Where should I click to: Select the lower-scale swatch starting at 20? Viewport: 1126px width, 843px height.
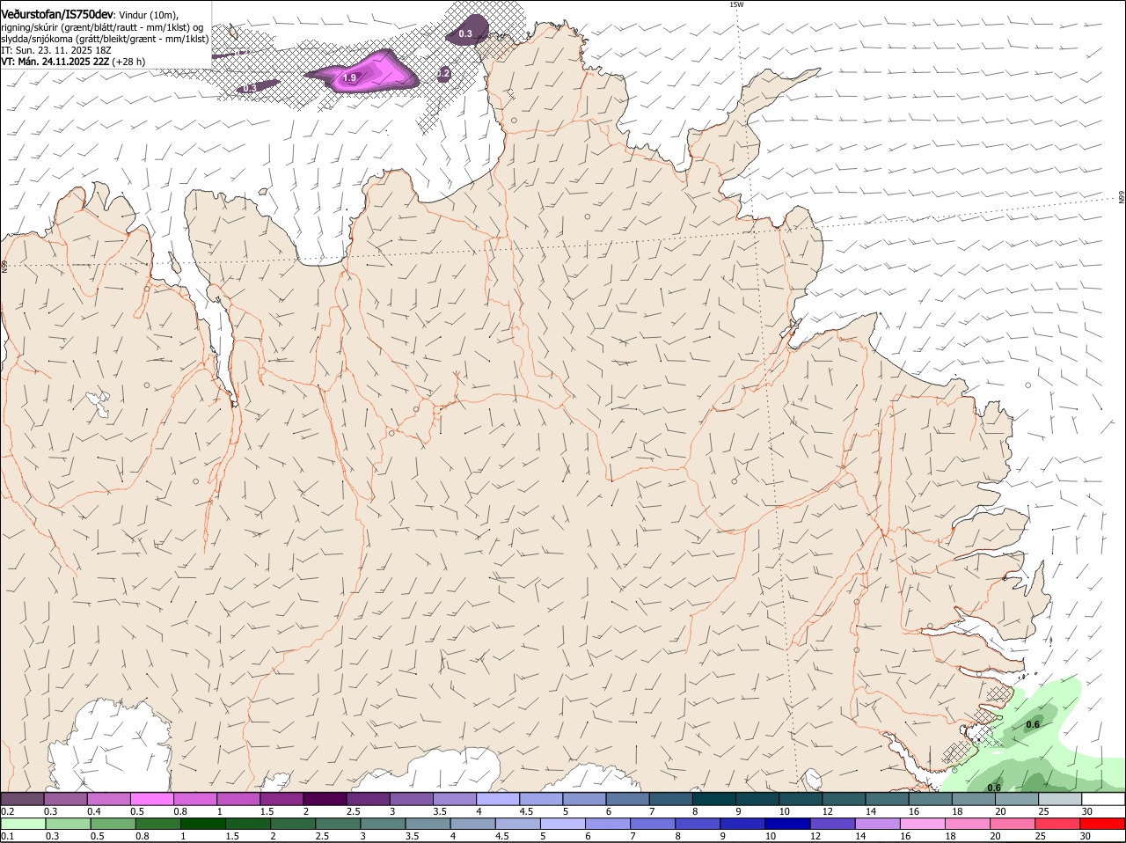pyautogui.click(x=1013, y=824)
